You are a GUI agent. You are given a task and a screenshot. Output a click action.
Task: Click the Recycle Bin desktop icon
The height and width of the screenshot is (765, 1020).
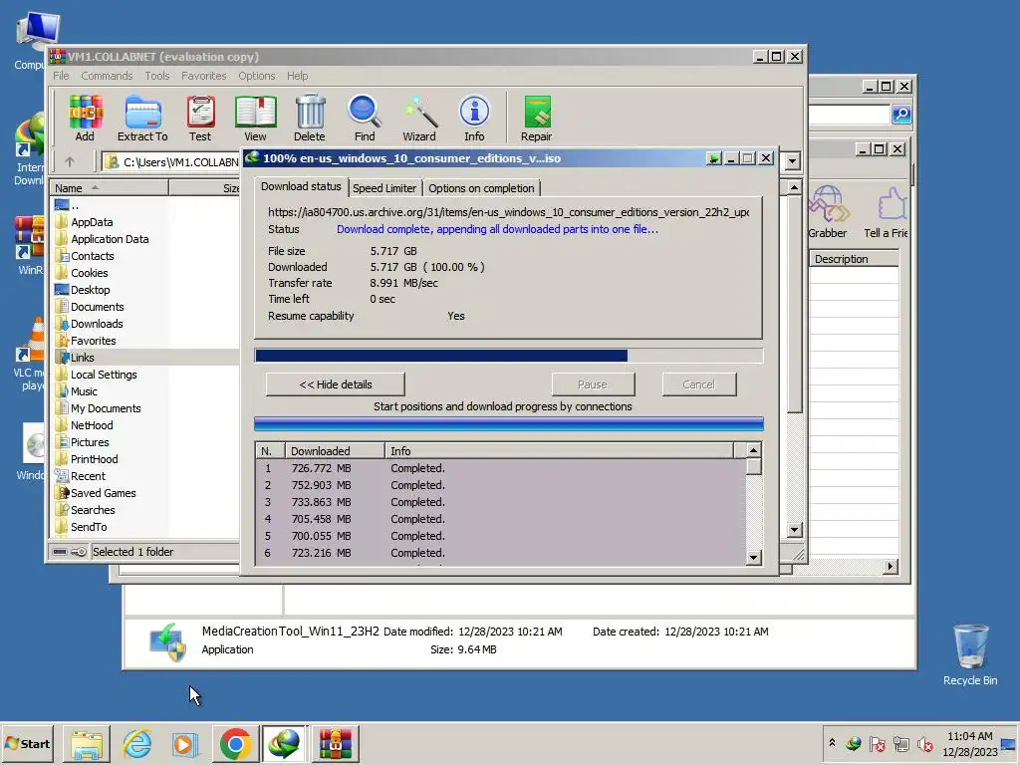pyautogui.click(x=970, y=654)
